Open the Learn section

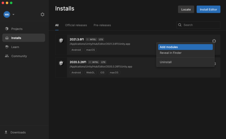tap(24, 47)
